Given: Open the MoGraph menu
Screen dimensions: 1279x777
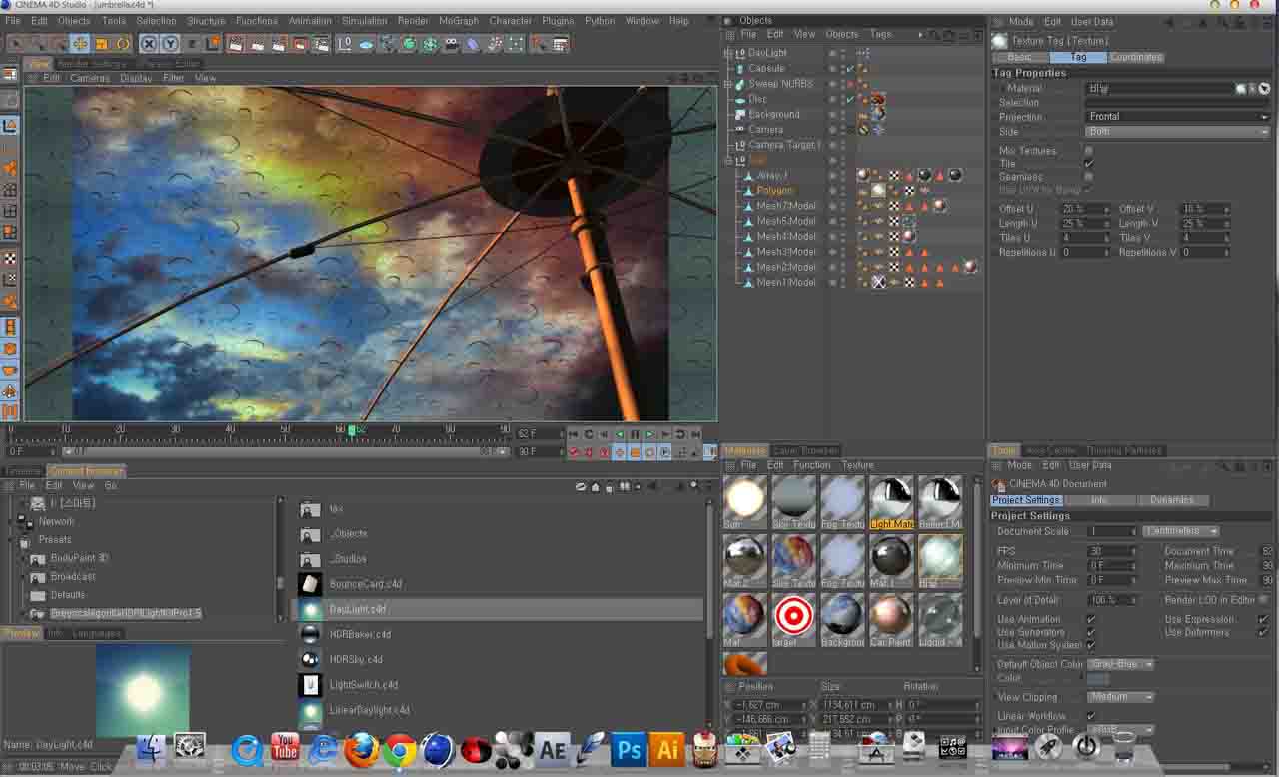Looking at the screenshot, I should click(x=459, y=20).
